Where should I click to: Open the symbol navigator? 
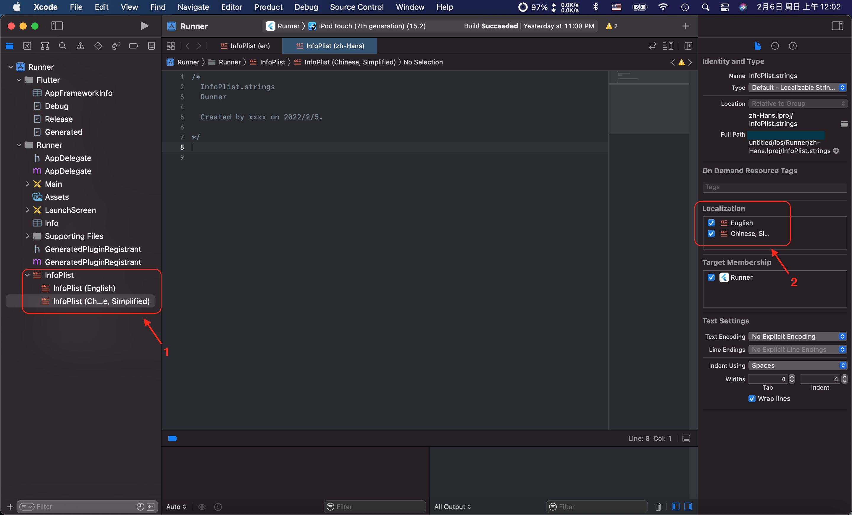click(45, 46)
